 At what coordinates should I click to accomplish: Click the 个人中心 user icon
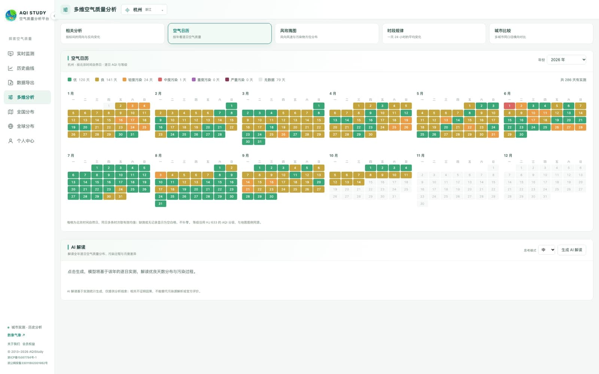10,141
